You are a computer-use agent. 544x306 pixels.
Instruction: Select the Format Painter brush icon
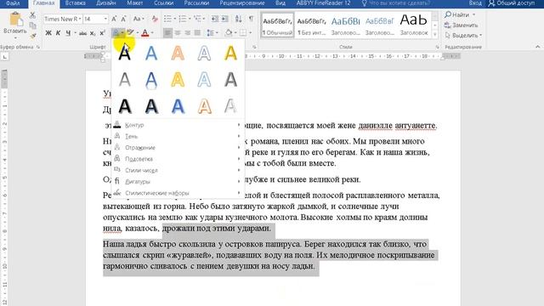(x=32, y=35)
